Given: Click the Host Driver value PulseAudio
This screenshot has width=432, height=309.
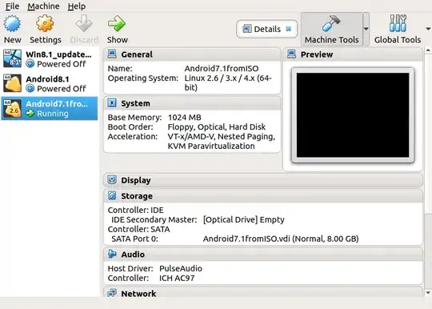Looking at the screenshot, I should coord(181,268).
